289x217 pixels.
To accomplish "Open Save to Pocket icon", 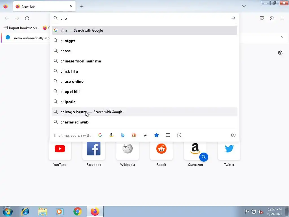I will pyautogui.click(x=262, y=18).
